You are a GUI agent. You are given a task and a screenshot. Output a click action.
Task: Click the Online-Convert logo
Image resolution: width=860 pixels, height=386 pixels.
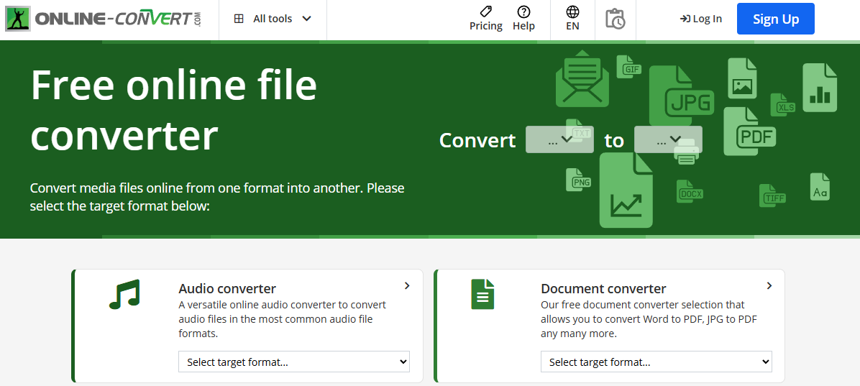click(x=104, y=19)
